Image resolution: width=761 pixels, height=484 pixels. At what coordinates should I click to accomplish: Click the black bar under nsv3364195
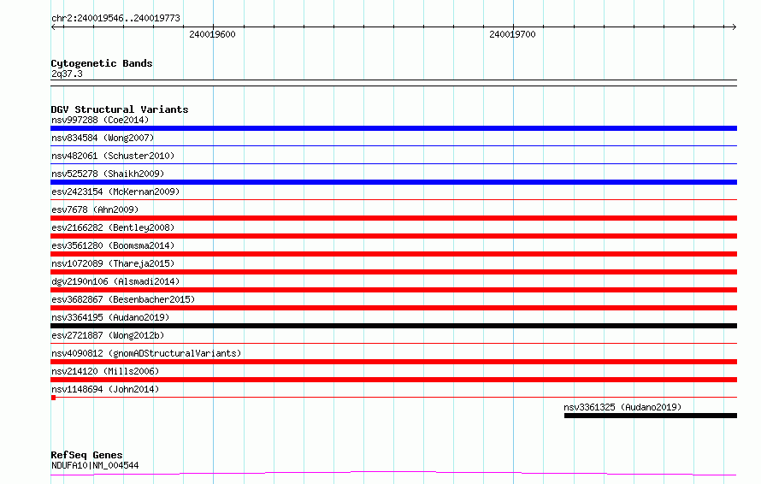pyautogui.click(x=393, y=326)
